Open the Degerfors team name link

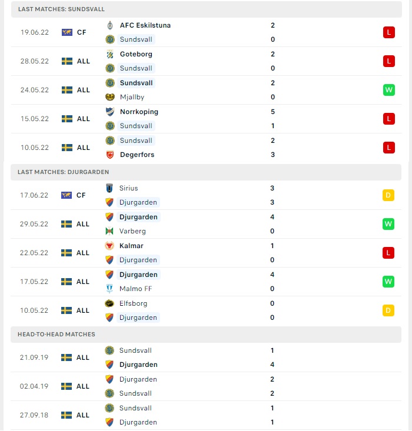click(137, 155)
